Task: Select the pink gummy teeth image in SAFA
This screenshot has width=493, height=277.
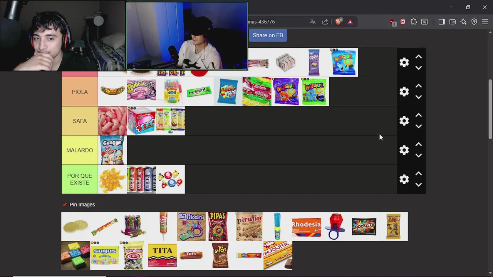Action: (x=112, y=121)
